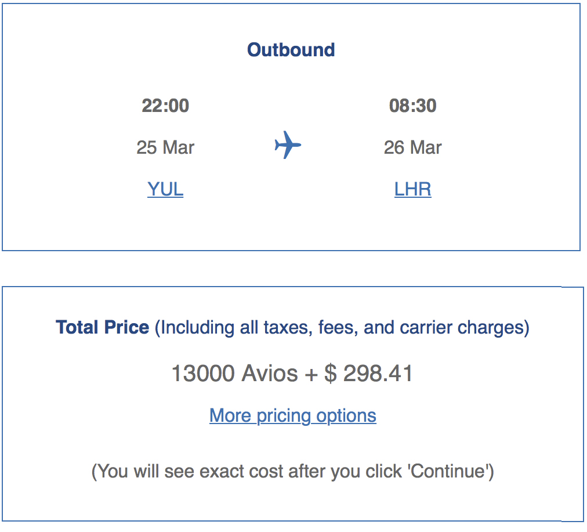Click the 25 Mar departure date
Image resolution: width=587 pixels, height=532 pixels.
165,147
